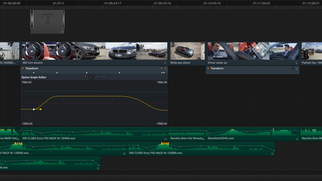This screenshot has height=181, width=322.
Task: Select second keyframe diamond on Transform track
Action: (57, 72)
